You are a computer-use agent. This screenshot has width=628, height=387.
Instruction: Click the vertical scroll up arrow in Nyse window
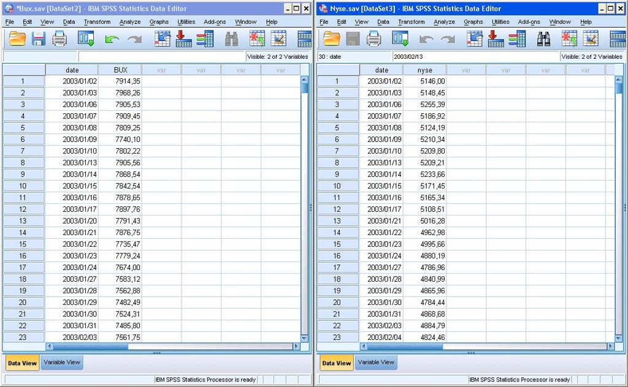[618, 80]
